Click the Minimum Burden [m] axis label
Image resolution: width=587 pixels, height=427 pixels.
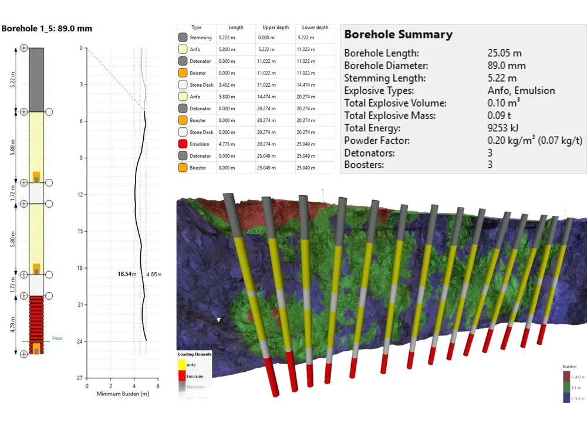[123, 394]
